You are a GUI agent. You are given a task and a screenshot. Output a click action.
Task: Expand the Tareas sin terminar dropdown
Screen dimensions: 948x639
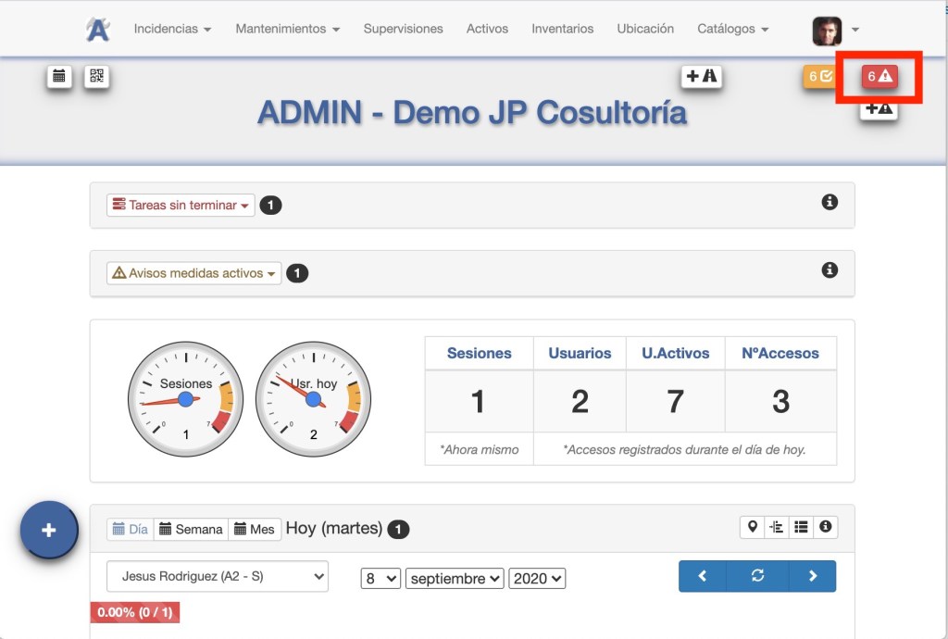coord(181,206)
